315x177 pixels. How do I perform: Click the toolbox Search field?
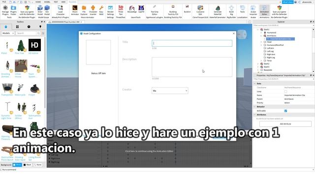coord(26,33)
